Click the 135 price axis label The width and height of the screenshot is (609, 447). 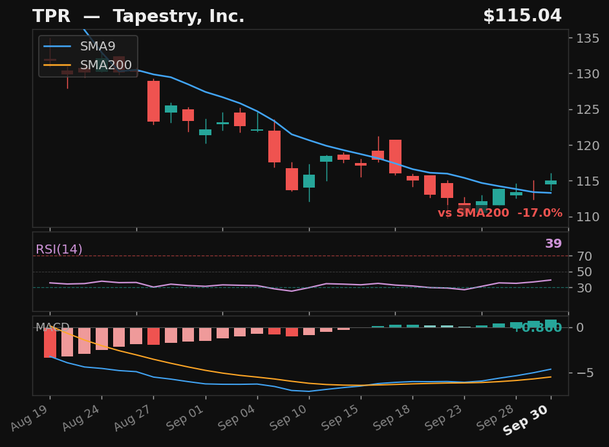[x=588, y=38]
